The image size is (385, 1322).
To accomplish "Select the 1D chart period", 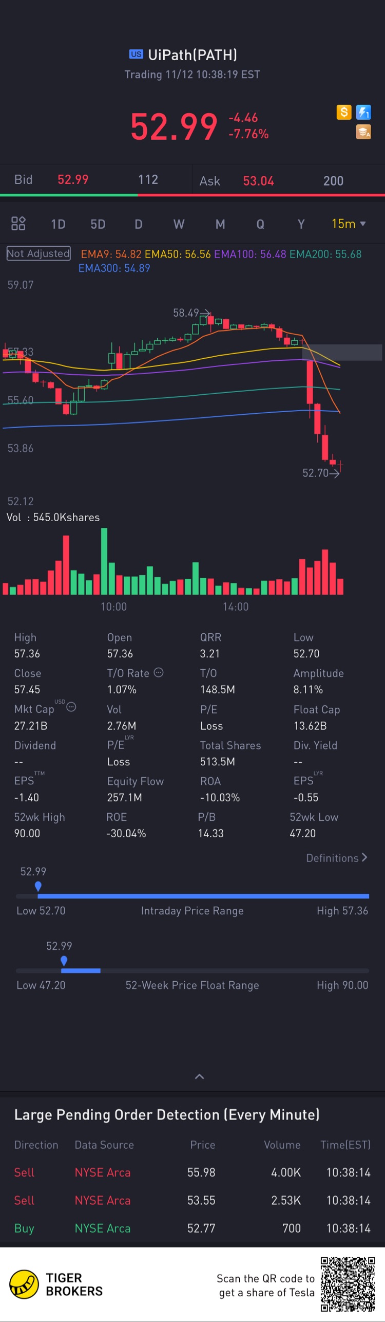I will (58, 224).
